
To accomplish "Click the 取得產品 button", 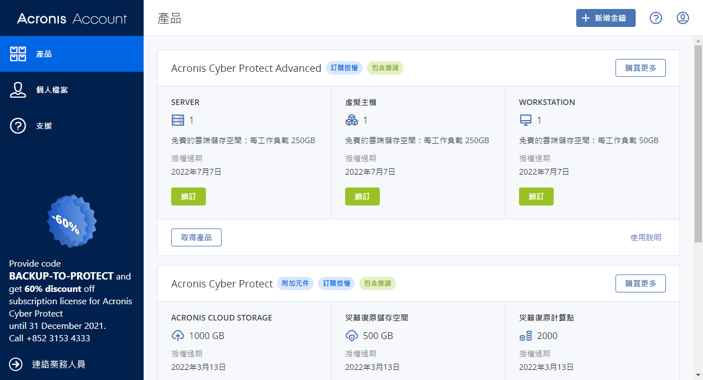I will point(196,237).
